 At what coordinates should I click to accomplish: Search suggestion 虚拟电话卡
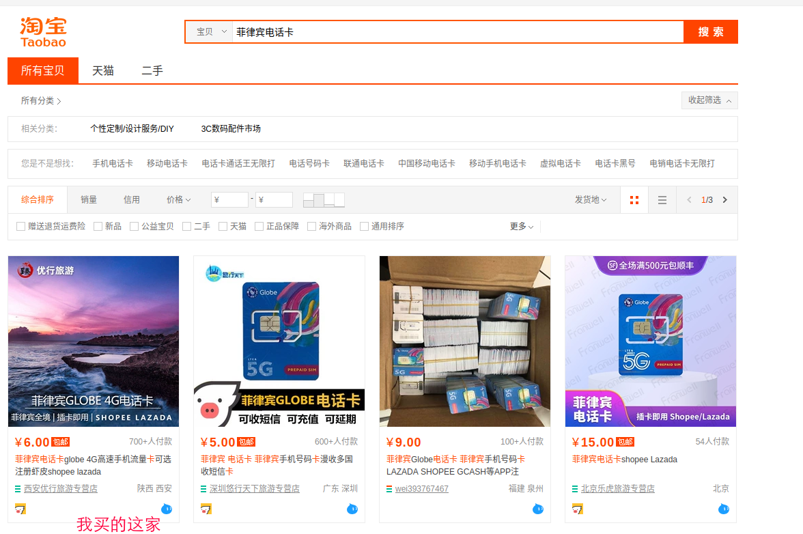click(x=560, y=163)
